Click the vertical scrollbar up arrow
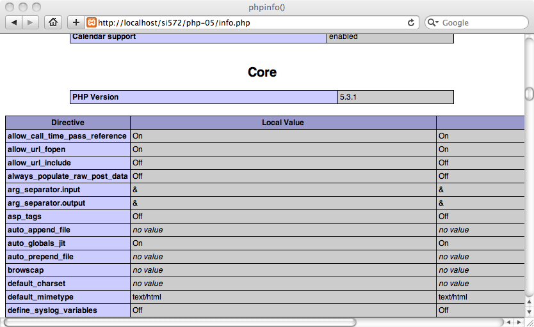 coord(530,302)
